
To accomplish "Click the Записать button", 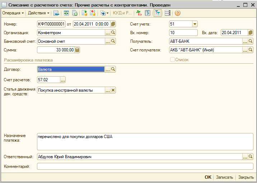I will click(x=225, y=177).
